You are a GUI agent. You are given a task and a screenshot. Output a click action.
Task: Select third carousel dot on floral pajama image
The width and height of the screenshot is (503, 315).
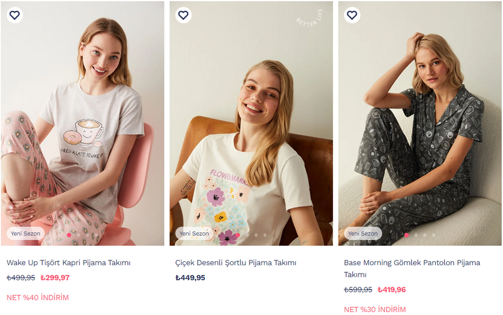click(256, 235)
